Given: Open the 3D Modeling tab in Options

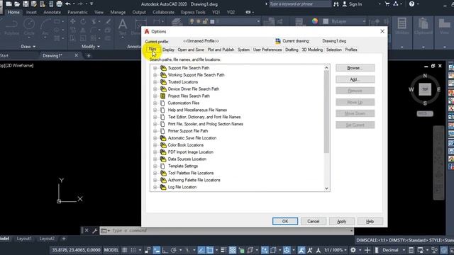Looking at the screenshot, I should tap(312, 50).
